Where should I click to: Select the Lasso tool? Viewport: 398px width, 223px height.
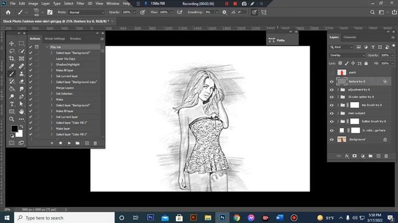[x=12, y=51]
